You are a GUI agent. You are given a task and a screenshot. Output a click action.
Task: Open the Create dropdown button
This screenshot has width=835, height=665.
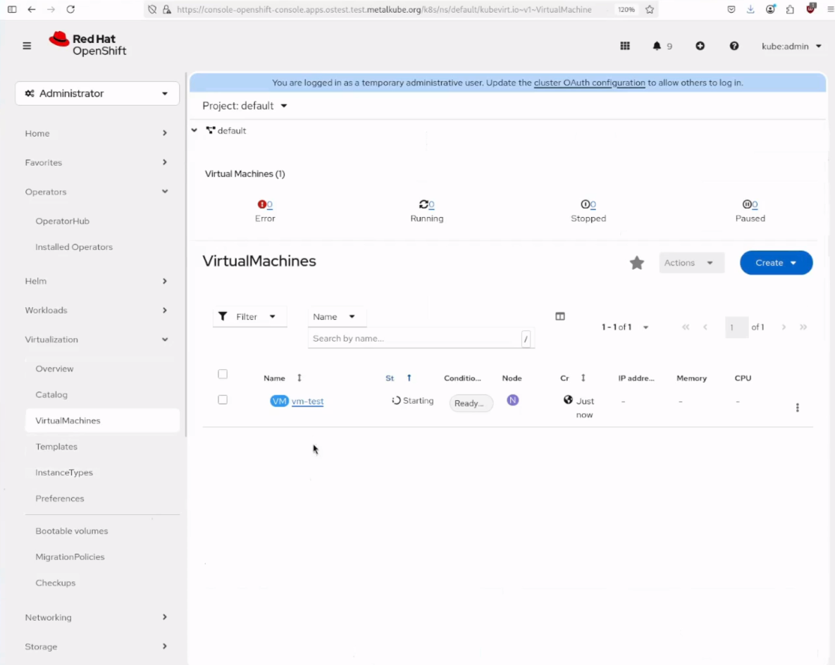coord(776,263)
